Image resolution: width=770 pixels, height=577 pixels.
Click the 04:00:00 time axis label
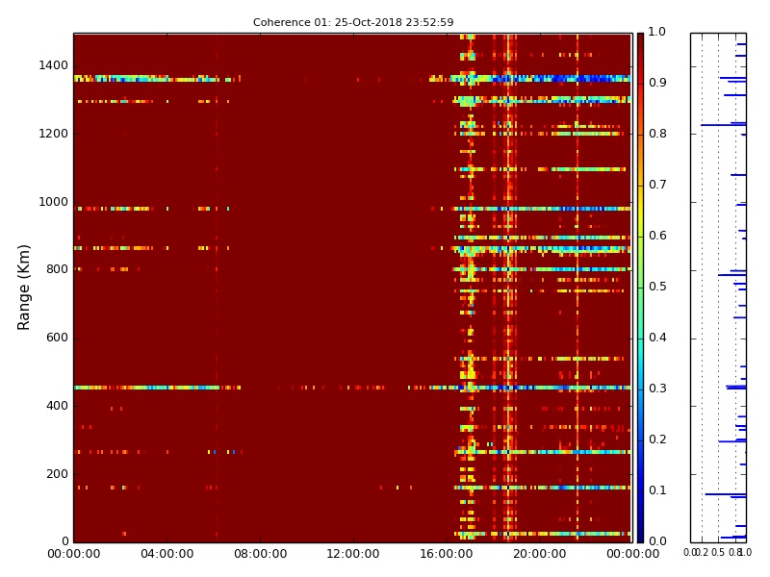167,554
